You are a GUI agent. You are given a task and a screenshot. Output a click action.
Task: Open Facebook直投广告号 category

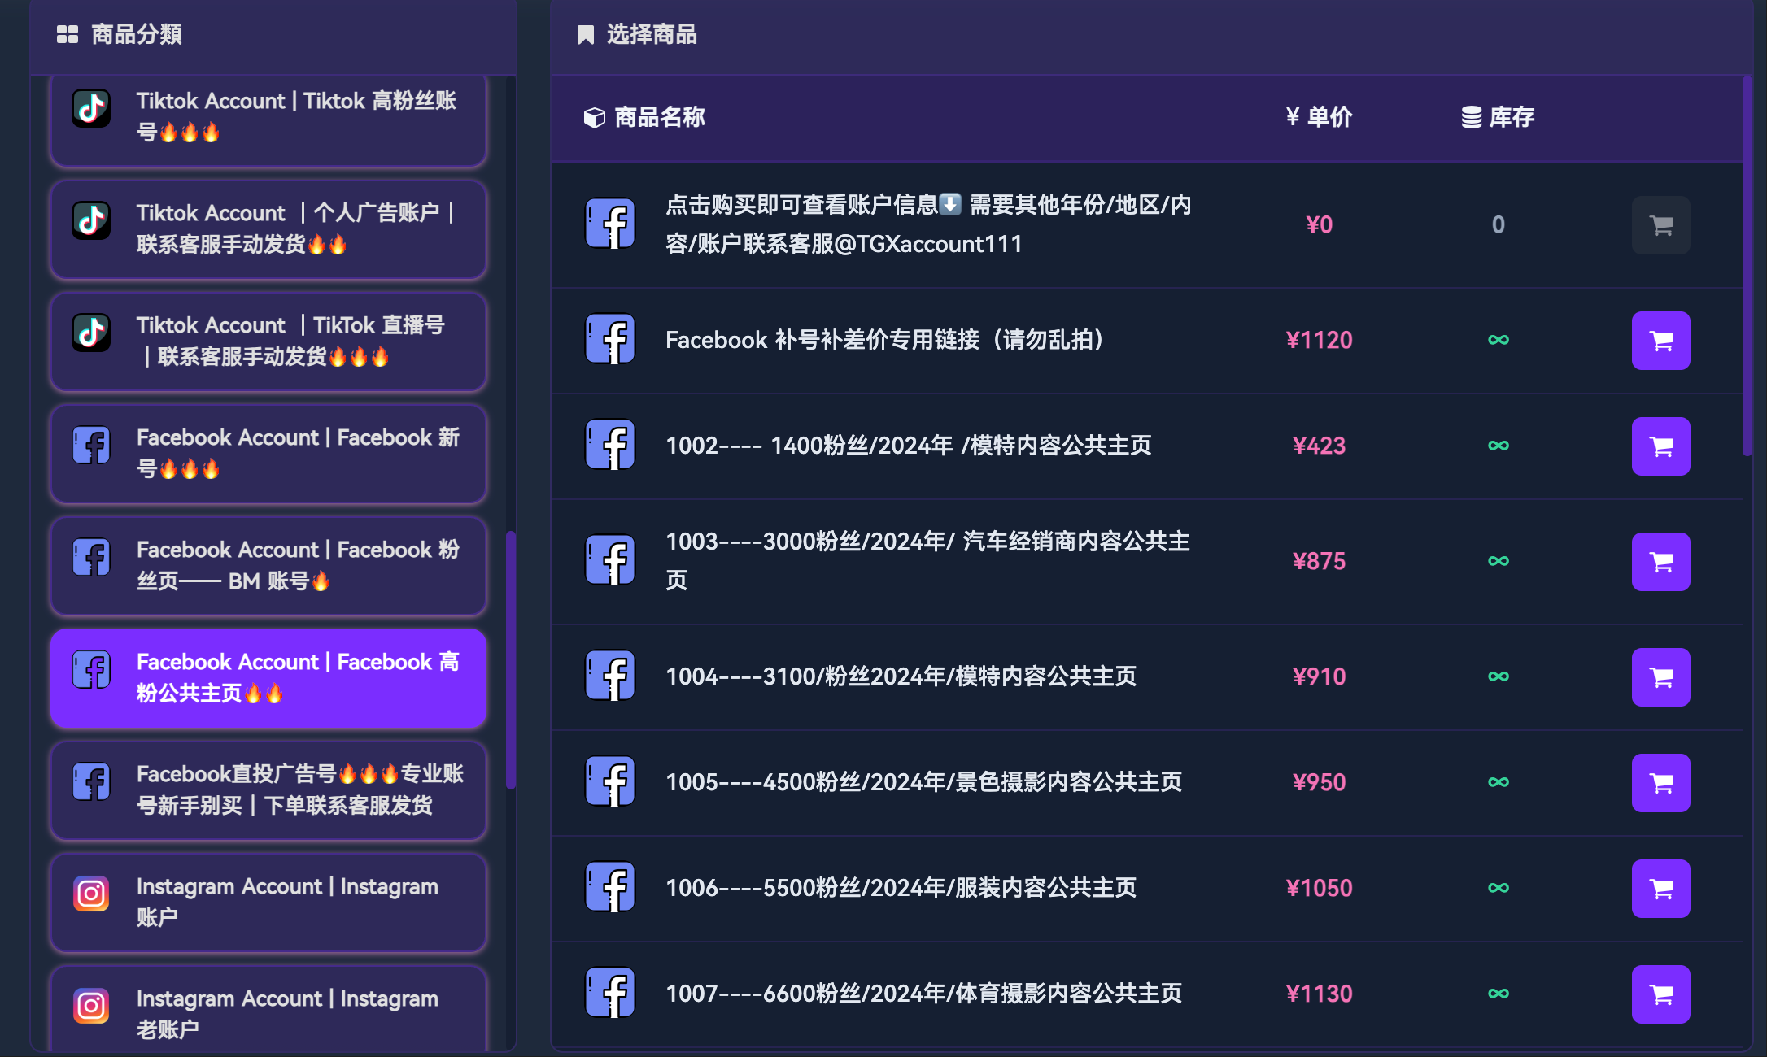pos(268,790)
